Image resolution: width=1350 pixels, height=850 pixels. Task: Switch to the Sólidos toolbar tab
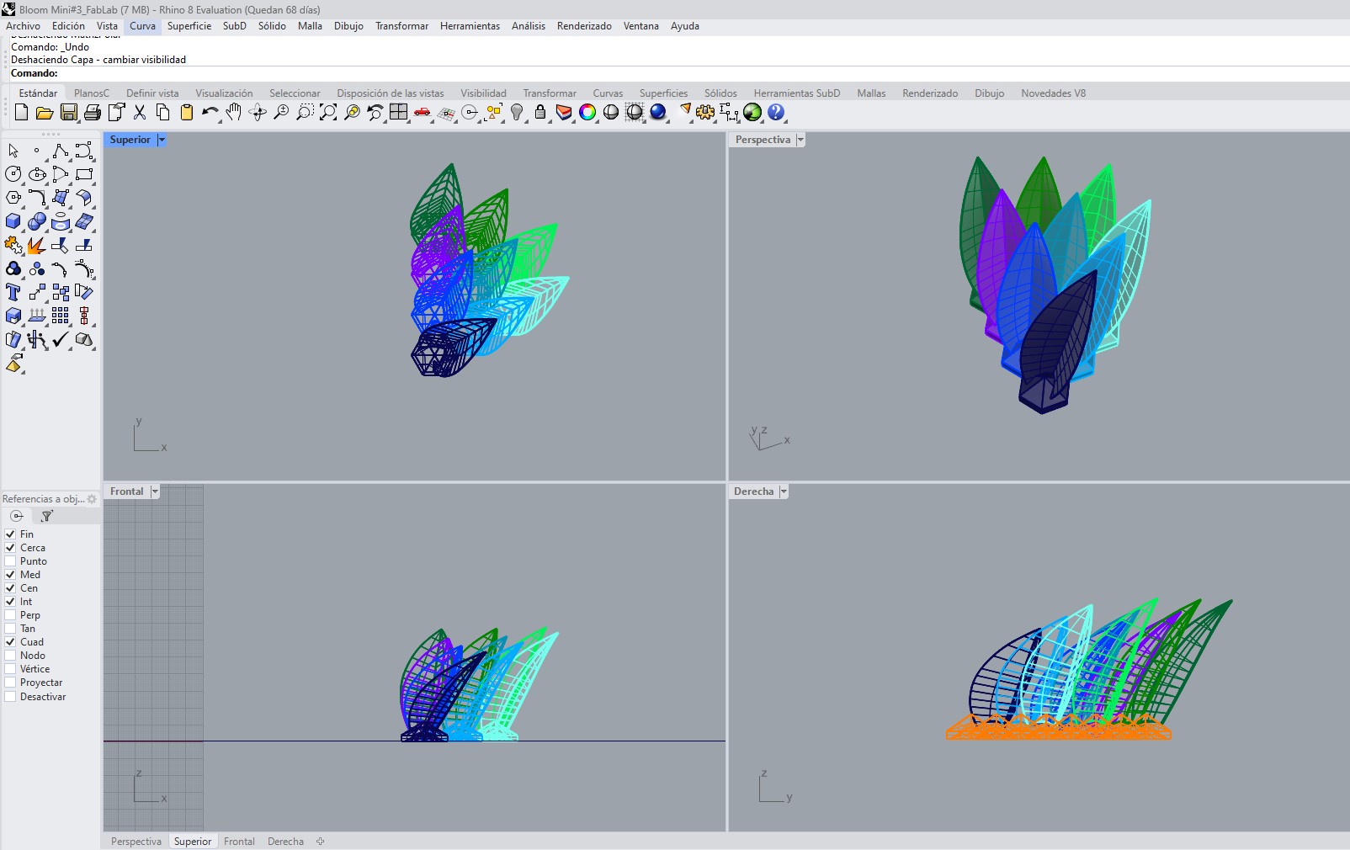point(720,93)
